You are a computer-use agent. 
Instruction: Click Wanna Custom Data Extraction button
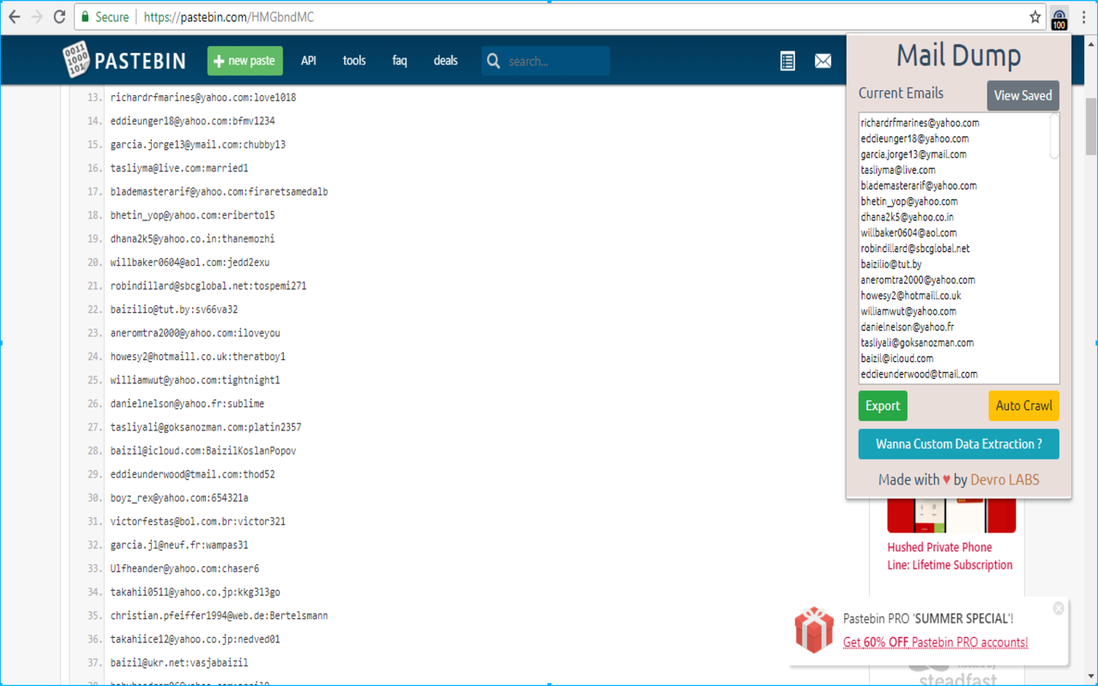pos(959,444)
